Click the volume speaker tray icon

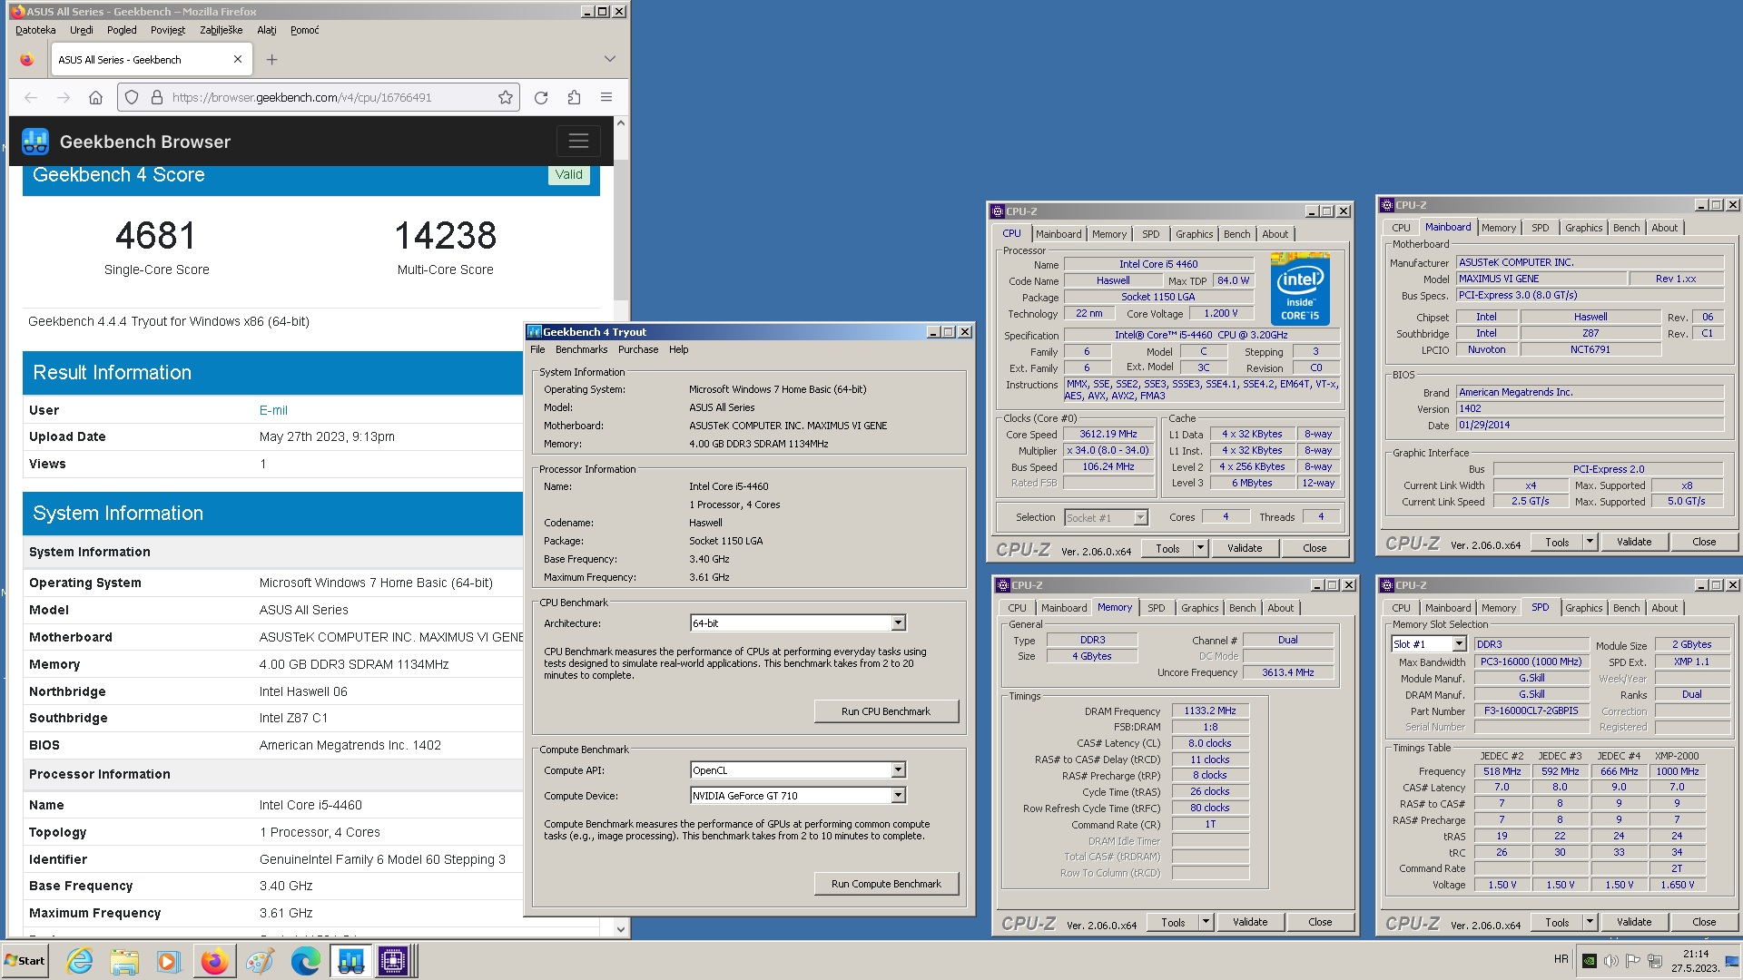(x=1610, y=961)
